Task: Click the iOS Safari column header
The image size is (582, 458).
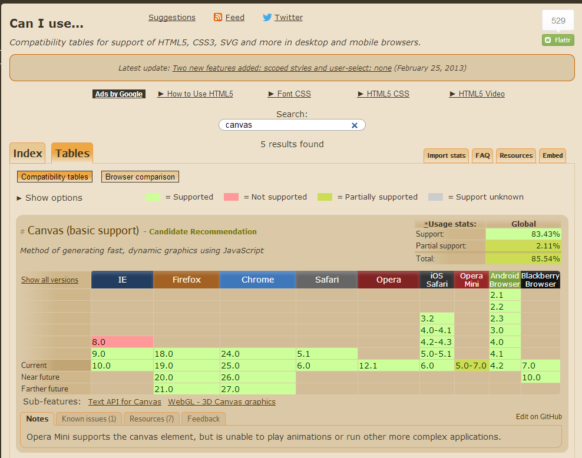Action: click(x=437, y=280)
